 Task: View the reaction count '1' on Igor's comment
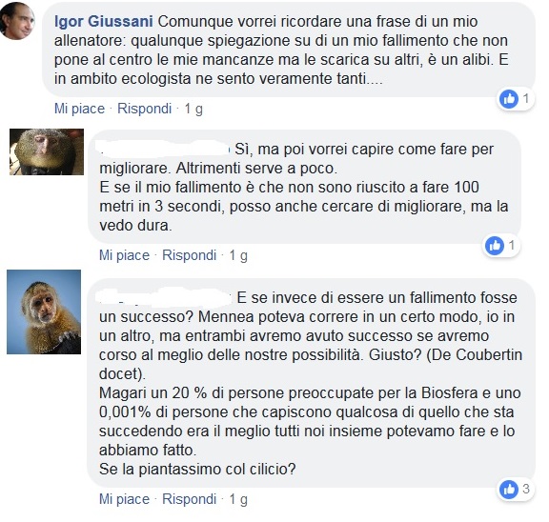tap(526, 99)
